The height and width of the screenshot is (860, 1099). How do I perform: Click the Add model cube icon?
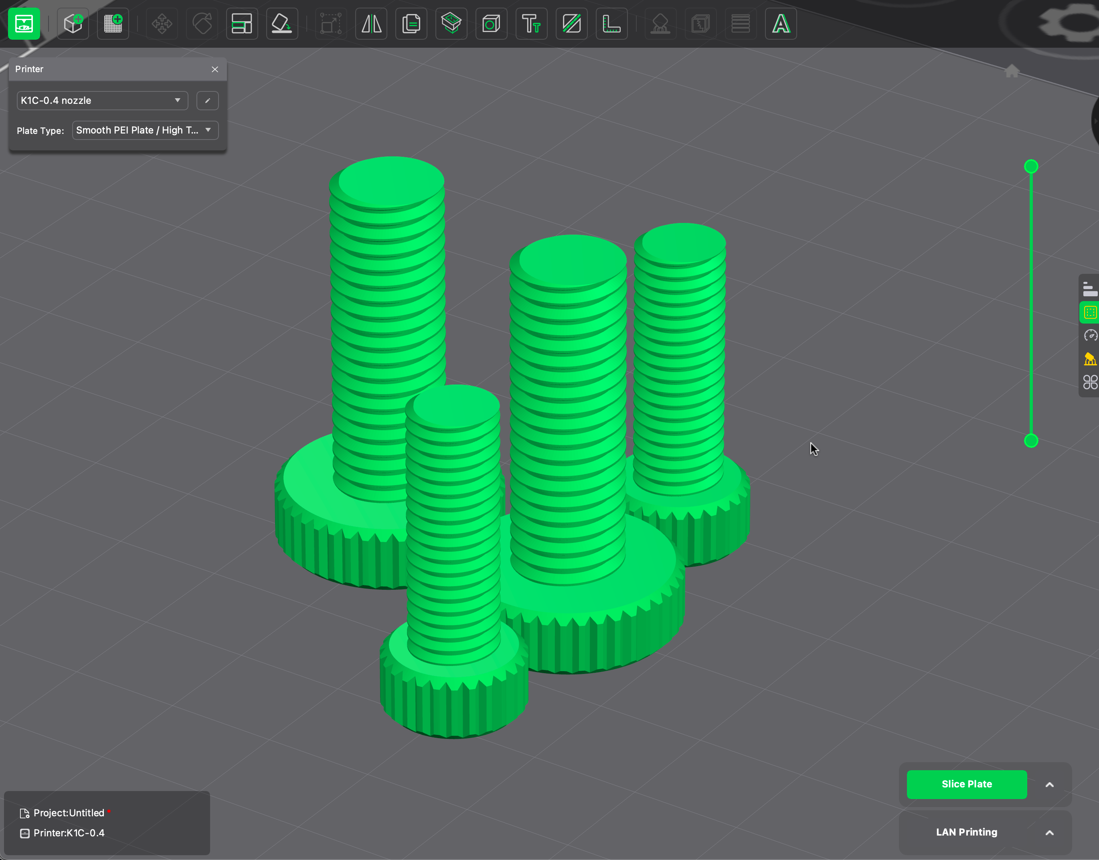(73, 24)
